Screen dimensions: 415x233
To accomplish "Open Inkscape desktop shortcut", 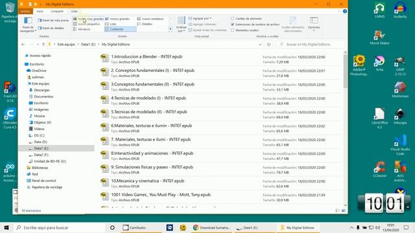I will (400, 116).
